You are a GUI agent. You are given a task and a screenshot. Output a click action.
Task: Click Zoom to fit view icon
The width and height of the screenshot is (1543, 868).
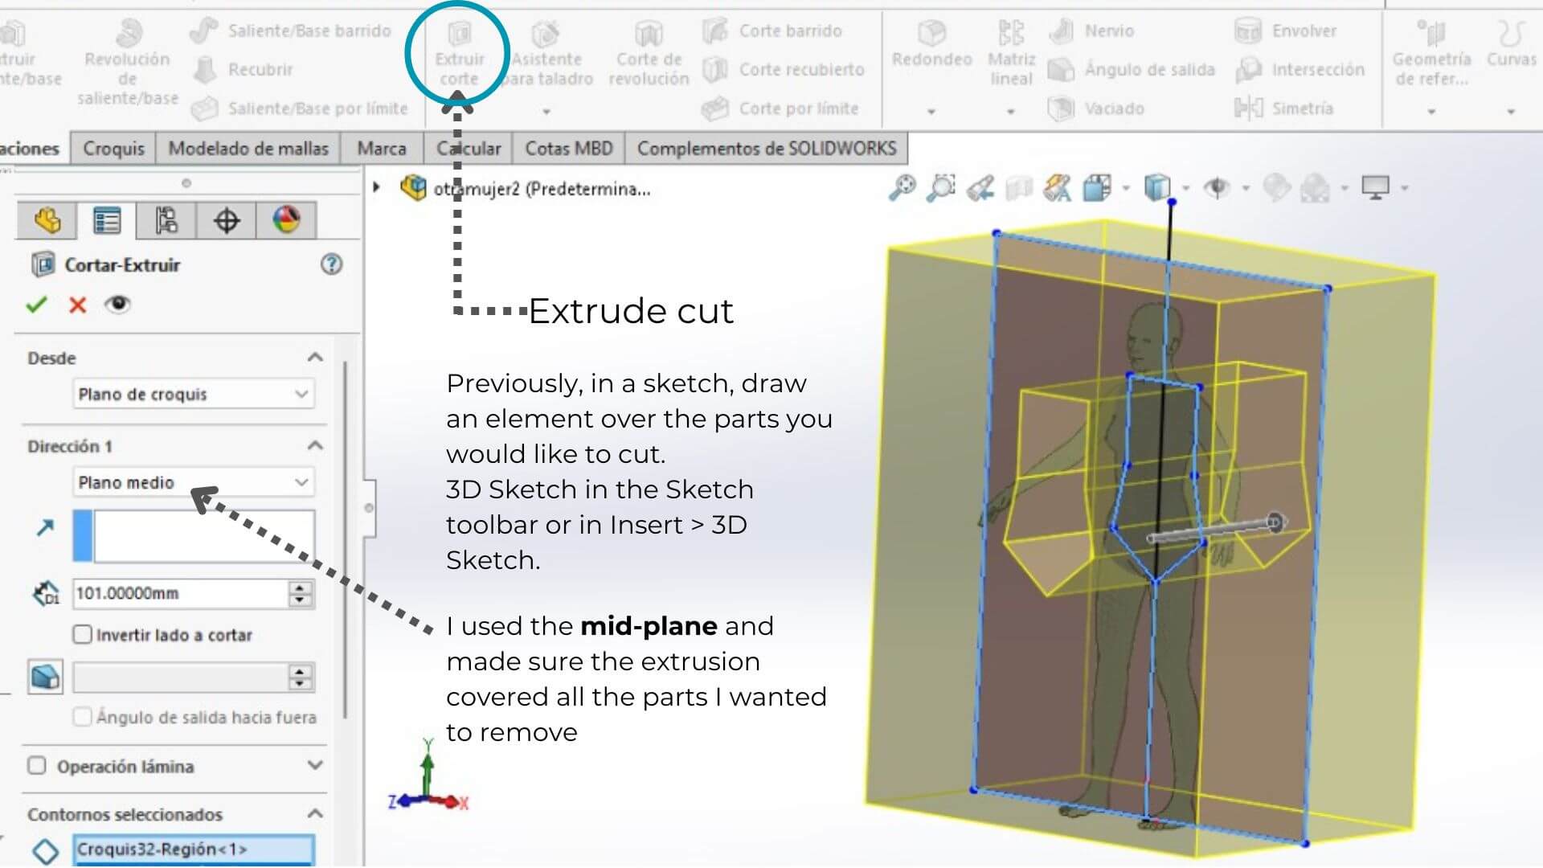pyautogui.click(x=902, y=188)
